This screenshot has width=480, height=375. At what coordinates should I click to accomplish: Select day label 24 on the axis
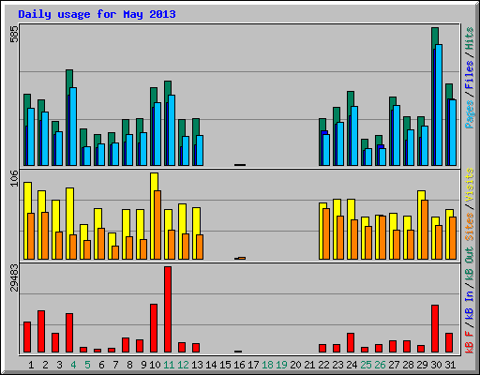tap(352, 365)
